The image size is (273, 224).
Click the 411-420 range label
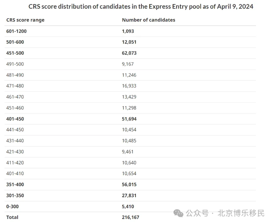[x=15, y=163]
